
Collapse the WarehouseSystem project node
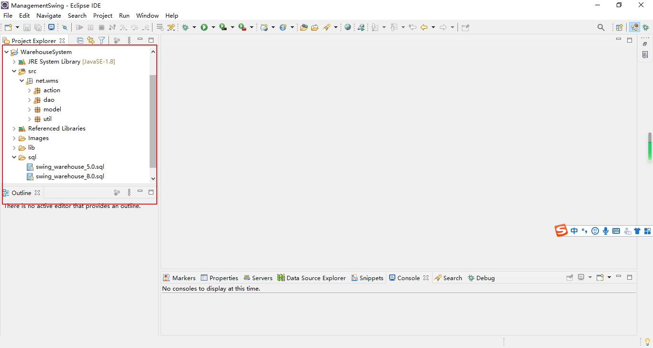6,52
